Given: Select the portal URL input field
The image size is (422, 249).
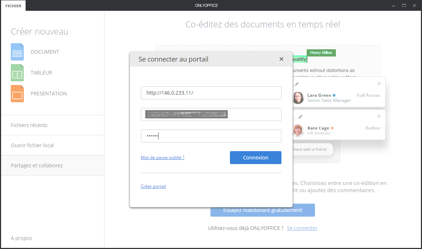Looking at the screenshot, I should [211, 93].
